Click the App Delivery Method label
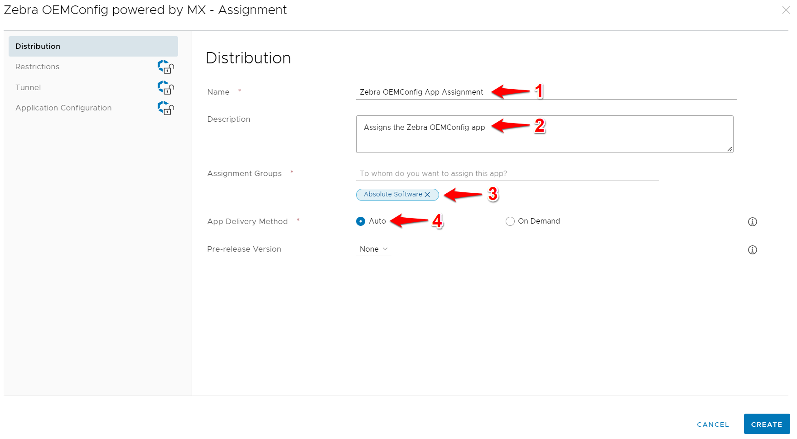Screen dimensions: 797x439 tap(247, 221)
